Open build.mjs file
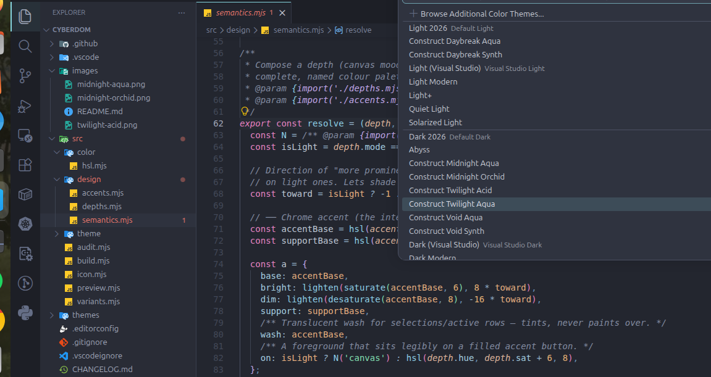Screen dimensions: 711x377 click(118, 261)
